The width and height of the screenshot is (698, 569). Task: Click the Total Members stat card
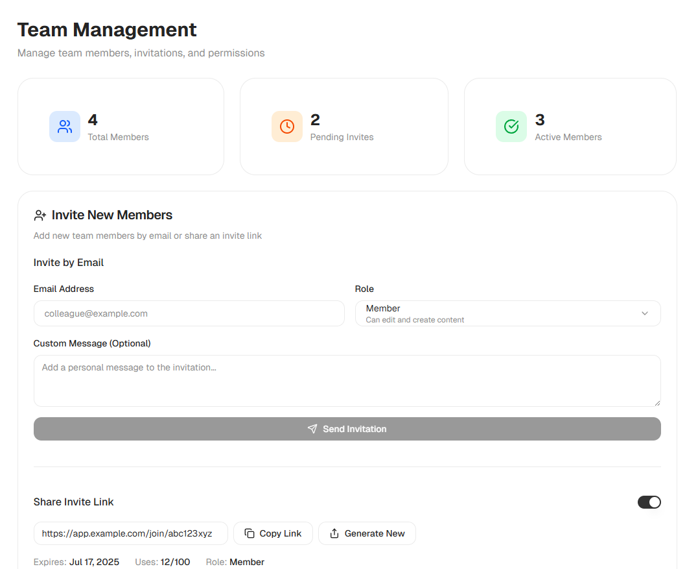coord(121,127)
